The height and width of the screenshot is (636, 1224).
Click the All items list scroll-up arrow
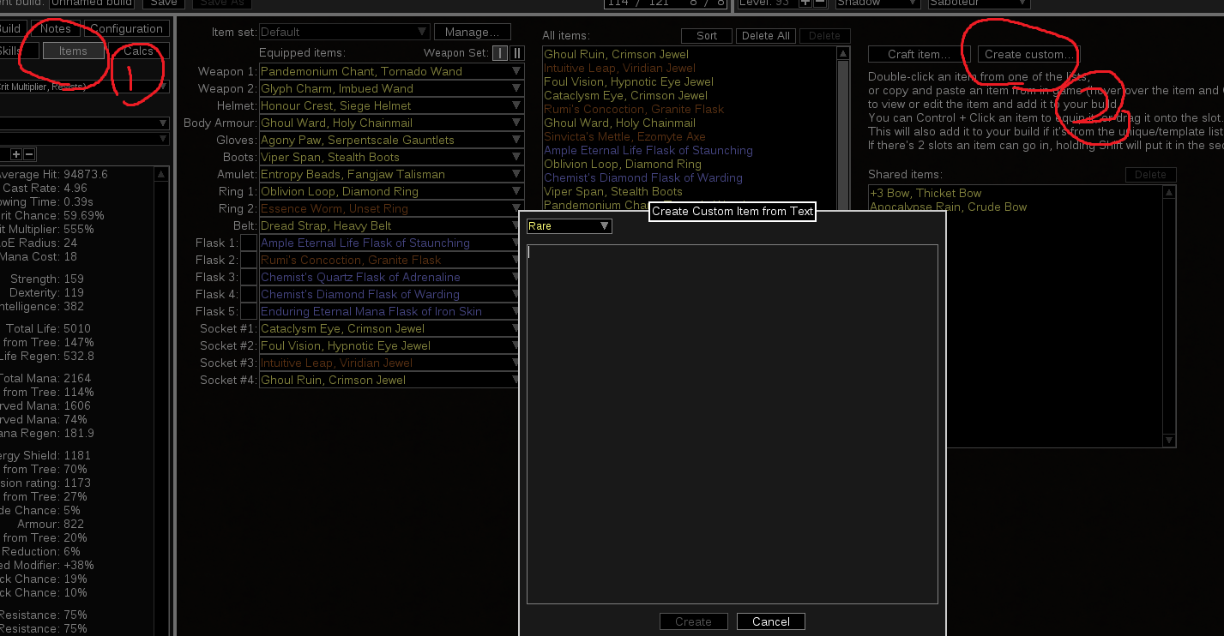tap(841, 54)
